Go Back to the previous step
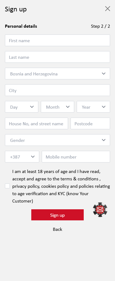Image resolution: width=115 pixels, height=281 pixels. pos(58,229)
